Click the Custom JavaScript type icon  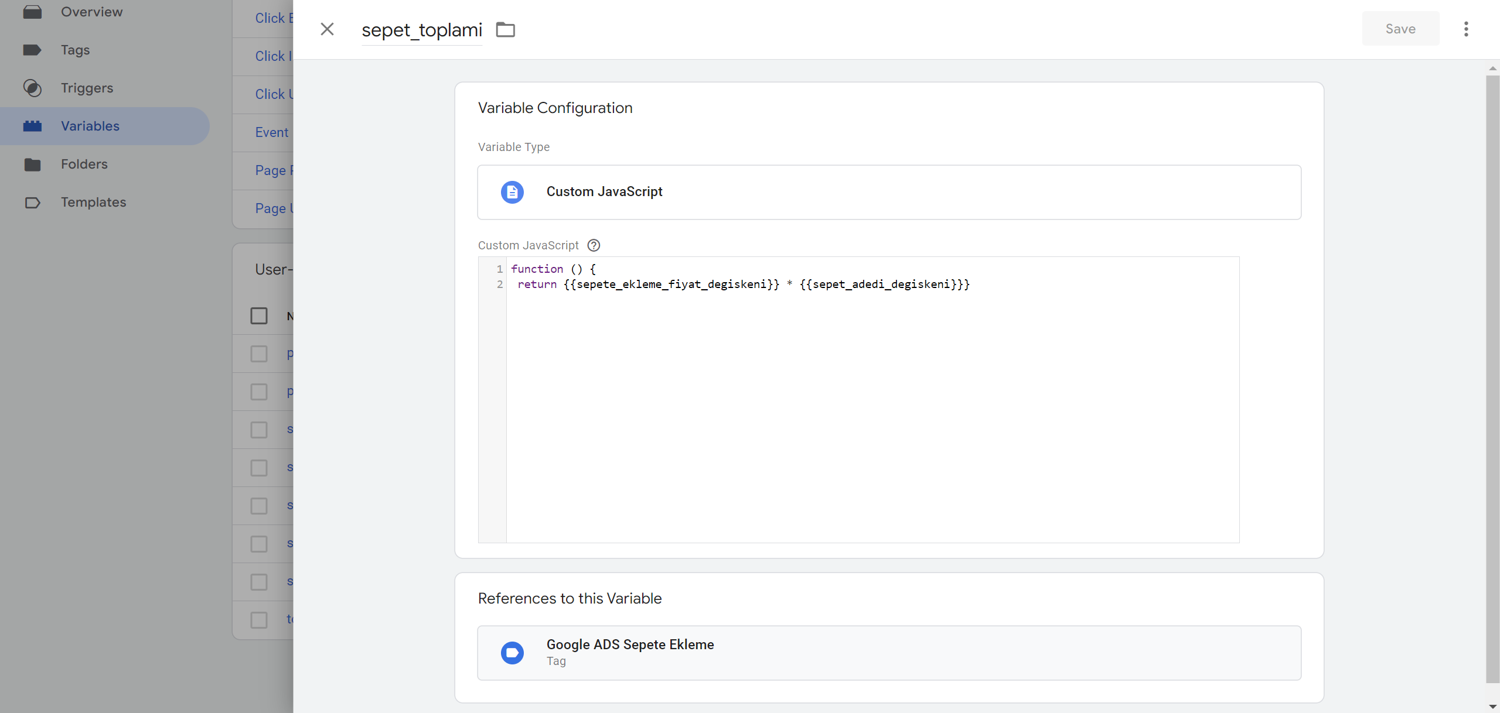[x=512, y=192]
